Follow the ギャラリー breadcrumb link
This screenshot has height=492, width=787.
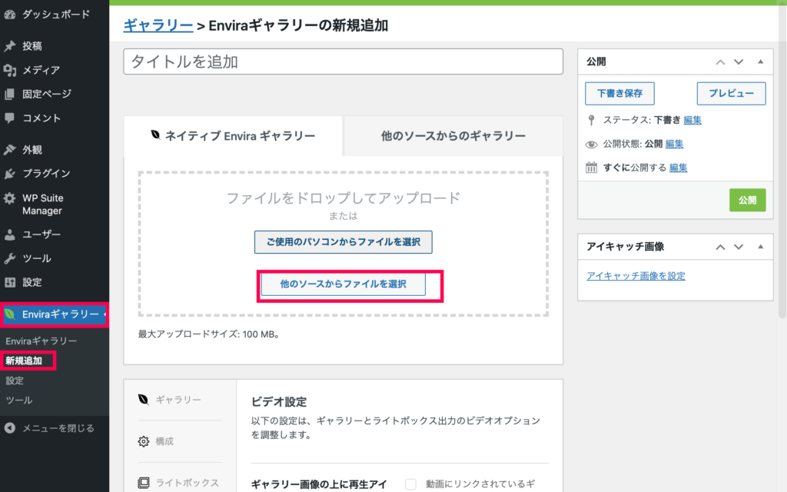[x=158, y=25]
